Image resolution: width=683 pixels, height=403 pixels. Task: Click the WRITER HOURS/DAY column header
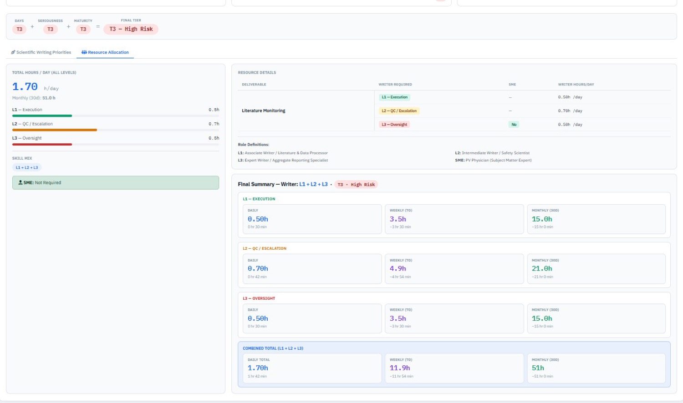[576, 85]
